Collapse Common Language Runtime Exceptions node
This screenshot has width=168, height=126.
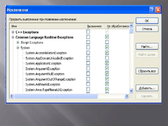click(x=13, y=37)
